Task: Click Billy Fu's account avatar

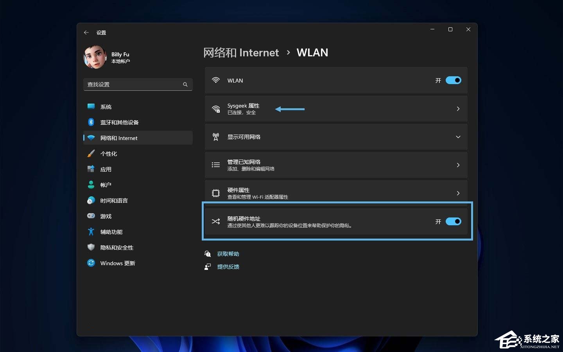Action: [x=94, y=57]
